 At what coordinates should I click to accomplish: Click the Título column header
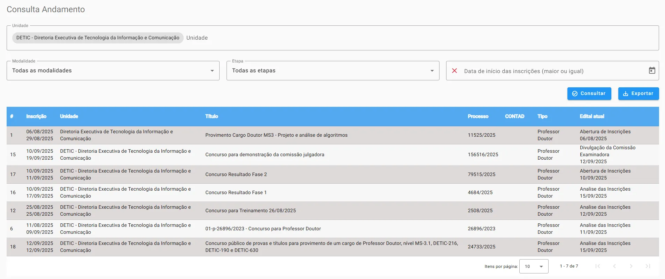212,117
